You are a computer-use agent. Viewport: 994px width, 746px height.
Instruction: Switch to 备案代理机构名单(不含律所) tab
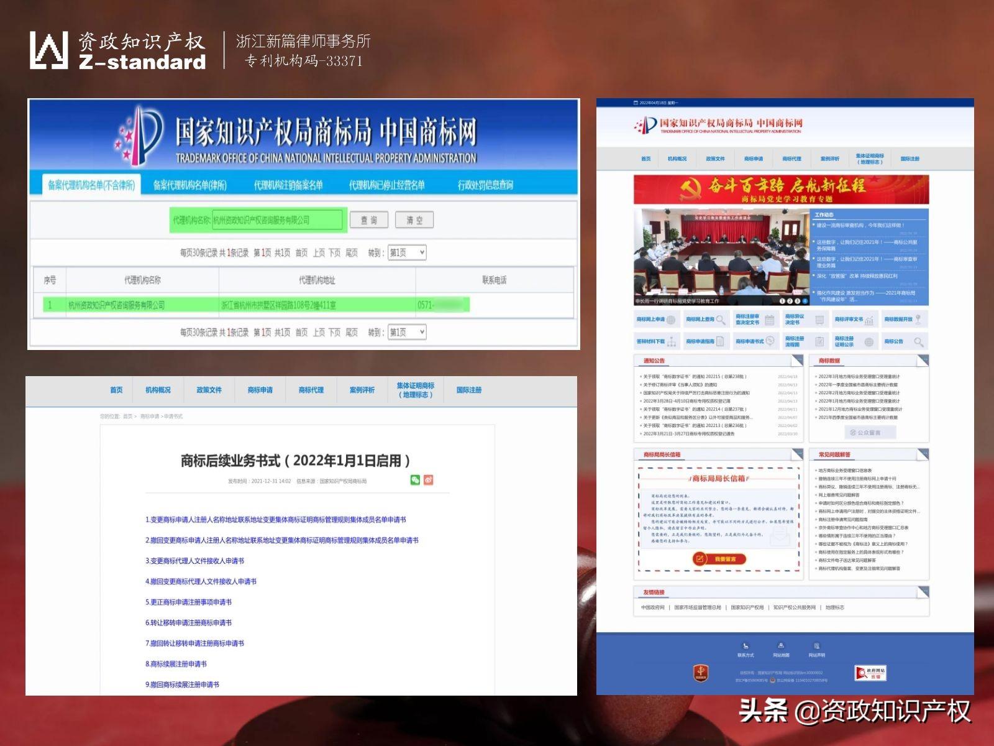91,185
